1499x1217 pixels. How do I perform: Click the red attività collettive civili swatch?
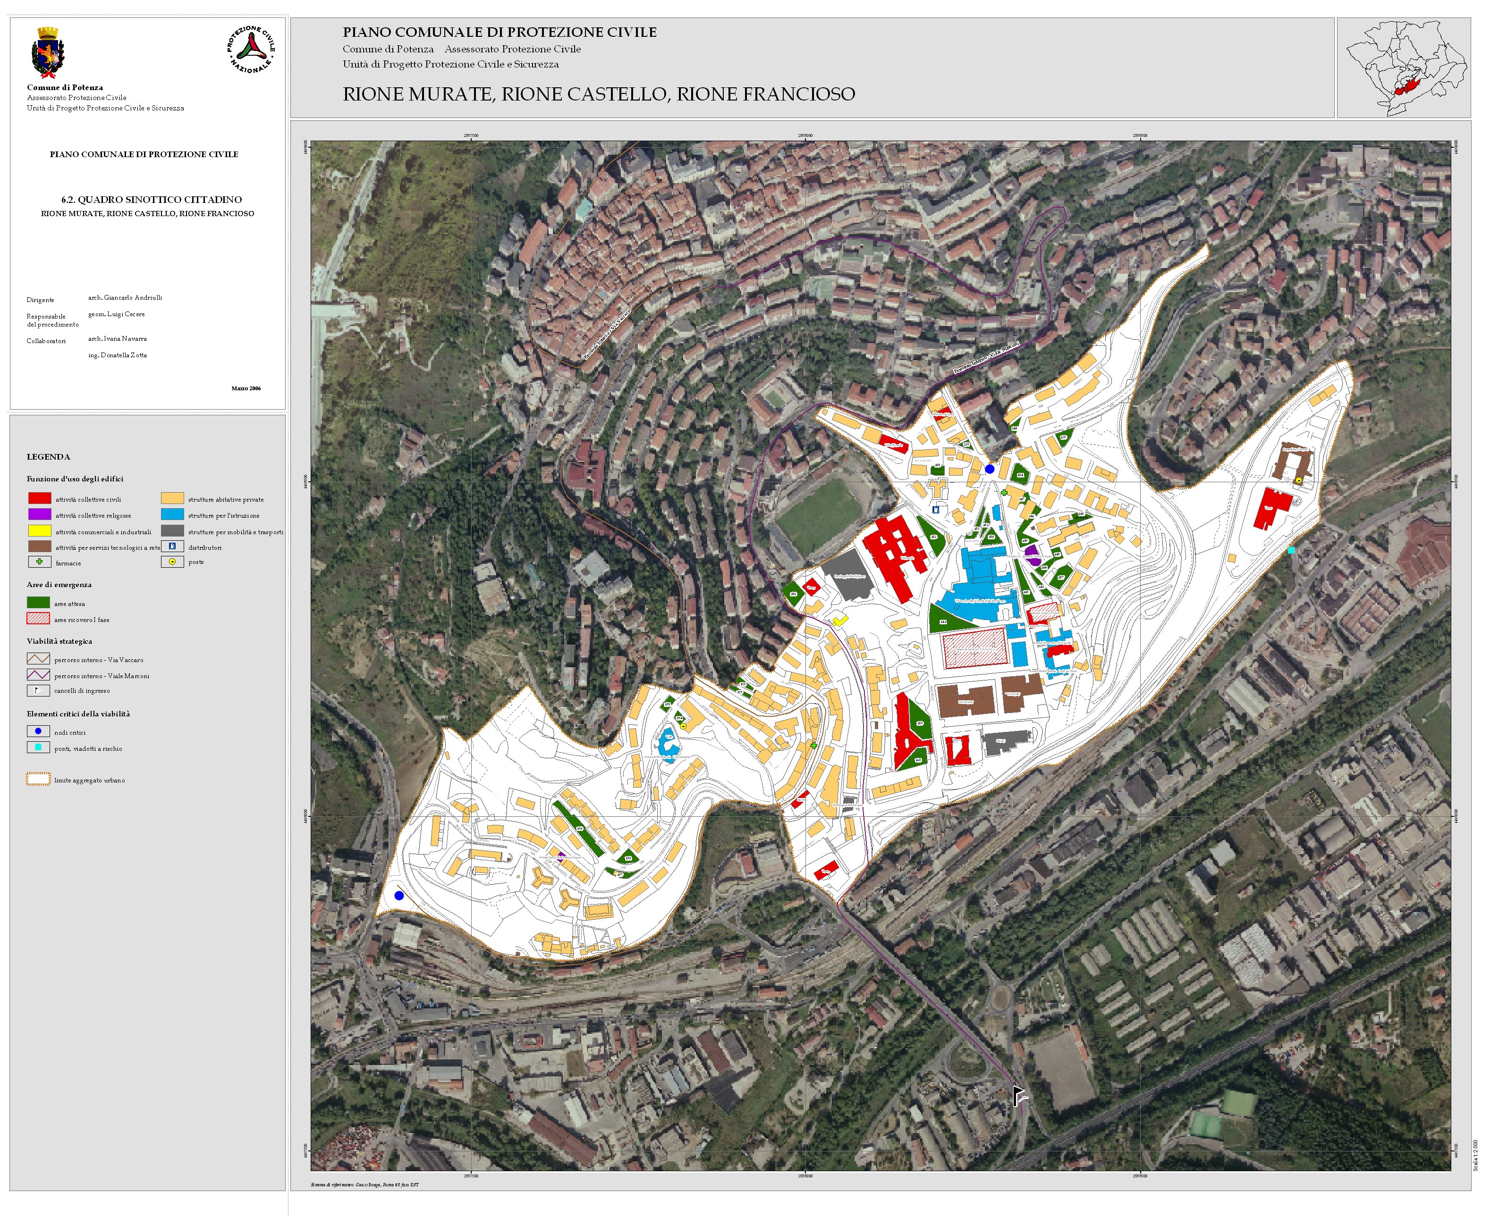[x=39, y=498]
